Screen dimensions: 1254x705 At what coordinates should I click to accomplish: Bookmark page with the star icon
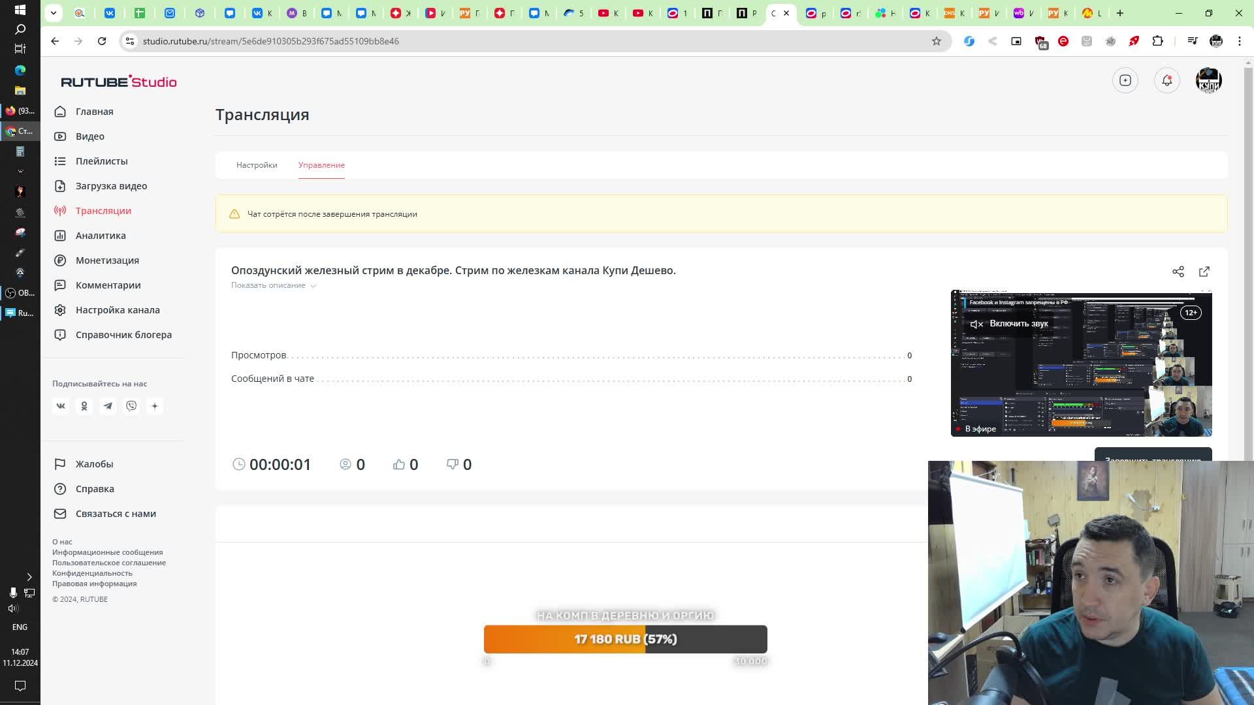tap(936, 41)
